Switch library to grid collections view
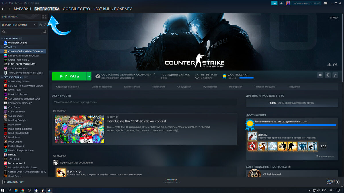The width and height of the screenshot is (344, 193). [x=44, y=17]
